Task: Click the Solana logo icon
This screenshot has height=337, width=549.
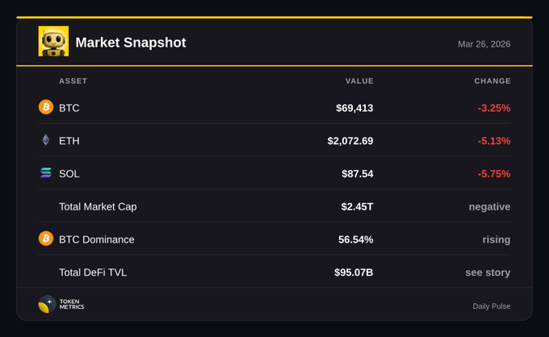Action: [x=46, y=173]
